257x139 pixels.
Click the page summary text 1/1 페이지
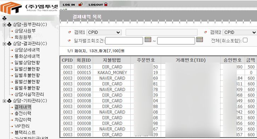pos(77,51)
